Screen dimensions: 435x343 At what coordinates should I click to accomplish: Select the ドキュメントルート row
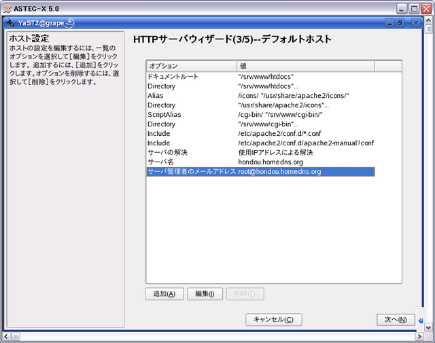pyautogui.click(x=260, y=77)
